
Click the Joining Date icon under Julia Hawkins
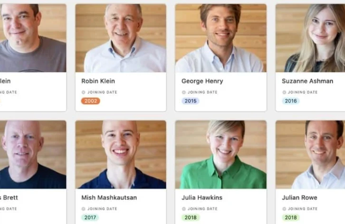(x=184, y=209)
